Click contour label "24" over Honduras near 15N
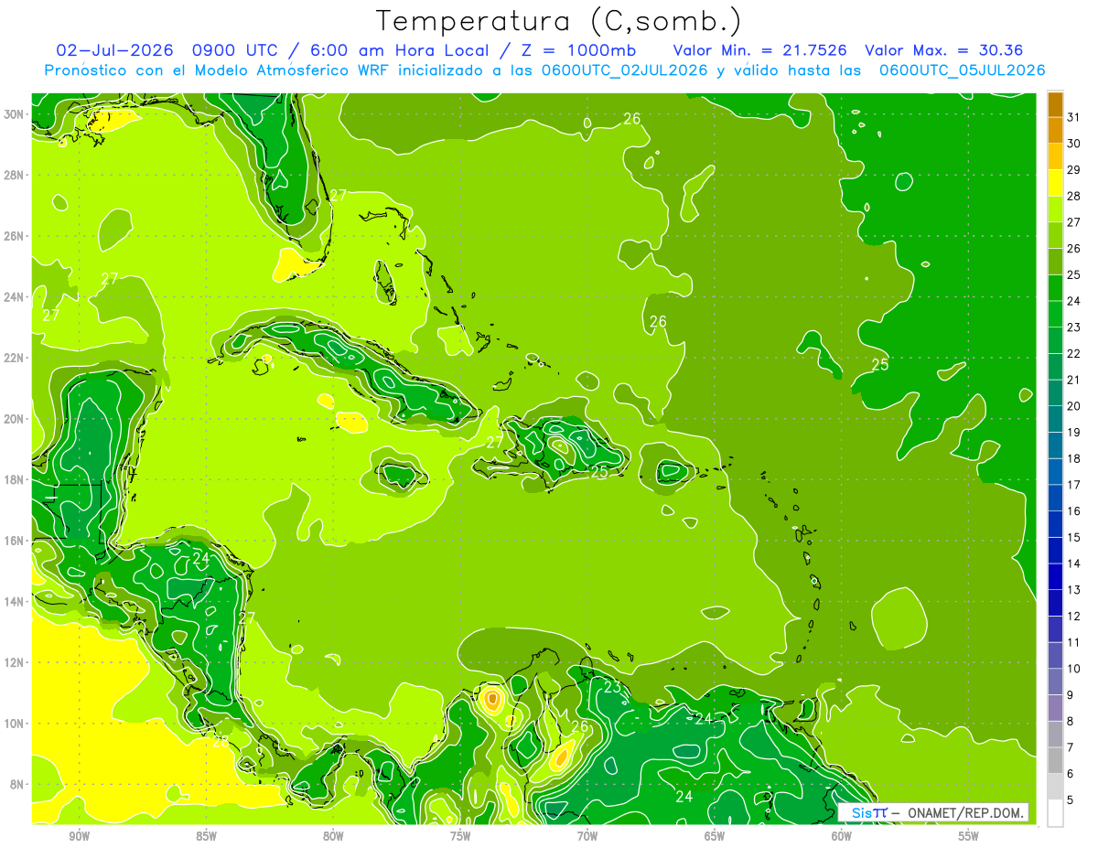The image size is (1098, 848). click(201, 558)
